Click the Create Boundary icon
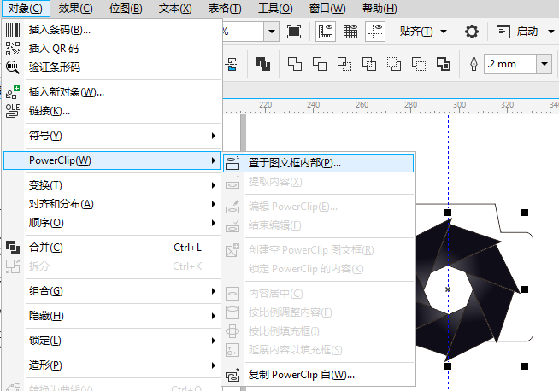559x391 pixels. [444, 64]
